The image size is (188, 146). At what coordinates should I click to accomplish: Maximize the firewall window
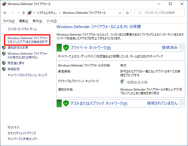point(170,4)
